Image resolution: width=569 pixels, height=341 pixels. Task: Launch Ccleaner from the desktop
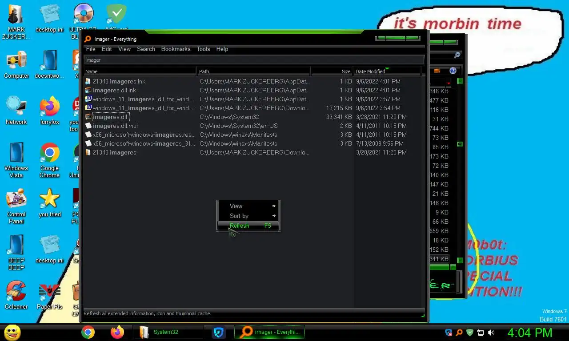point(16,295)
